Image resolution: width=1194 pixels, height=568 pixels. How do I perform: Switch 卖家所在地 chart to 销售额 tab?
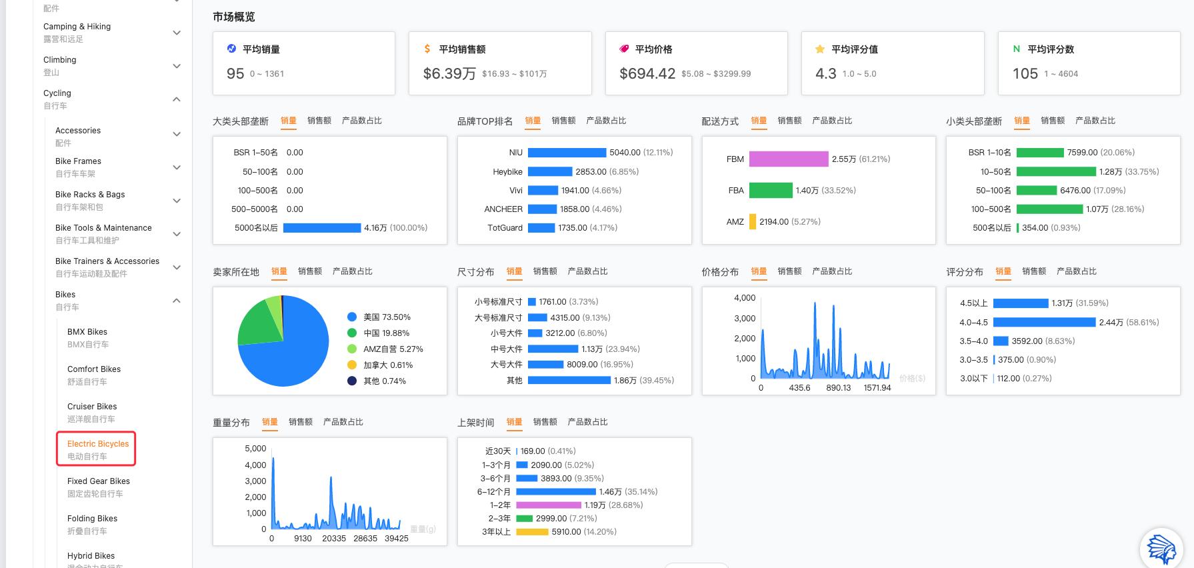coord(310,271)
